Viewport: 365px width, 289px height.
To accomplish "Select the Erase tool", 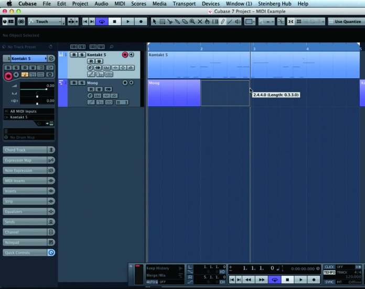I will pos(185,21).
